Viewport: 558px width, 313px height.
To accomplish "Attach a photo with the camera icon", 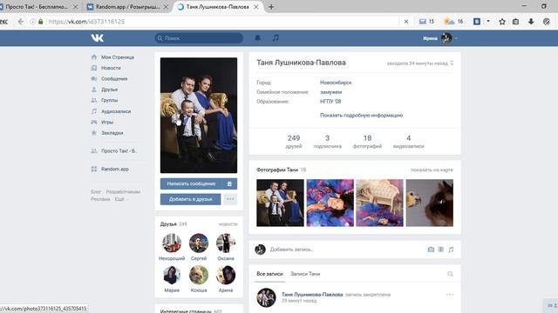I will (431, 250).
